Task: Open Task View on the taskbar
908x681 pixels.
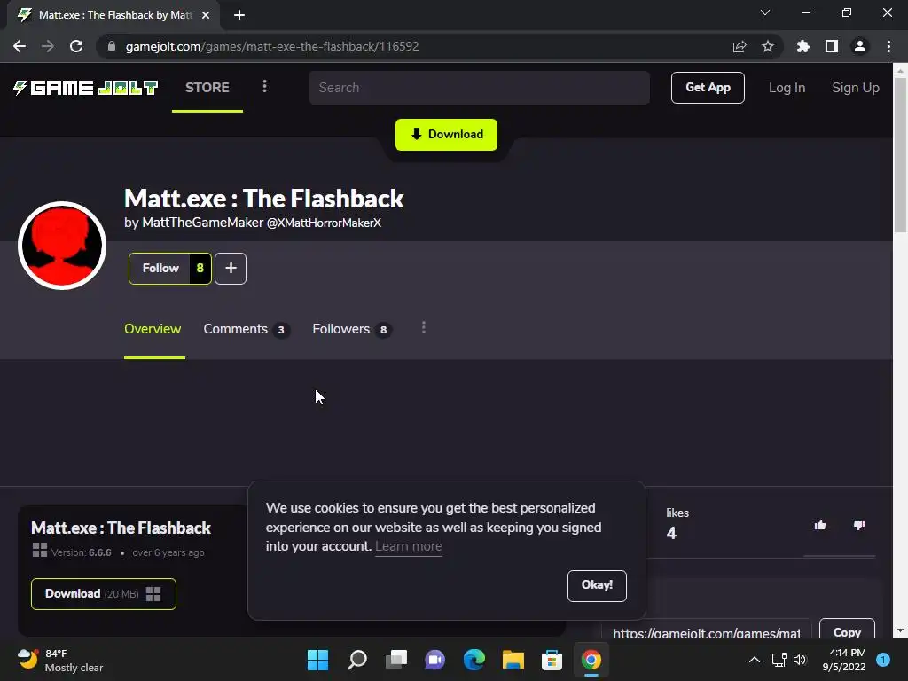Action: 396,660
